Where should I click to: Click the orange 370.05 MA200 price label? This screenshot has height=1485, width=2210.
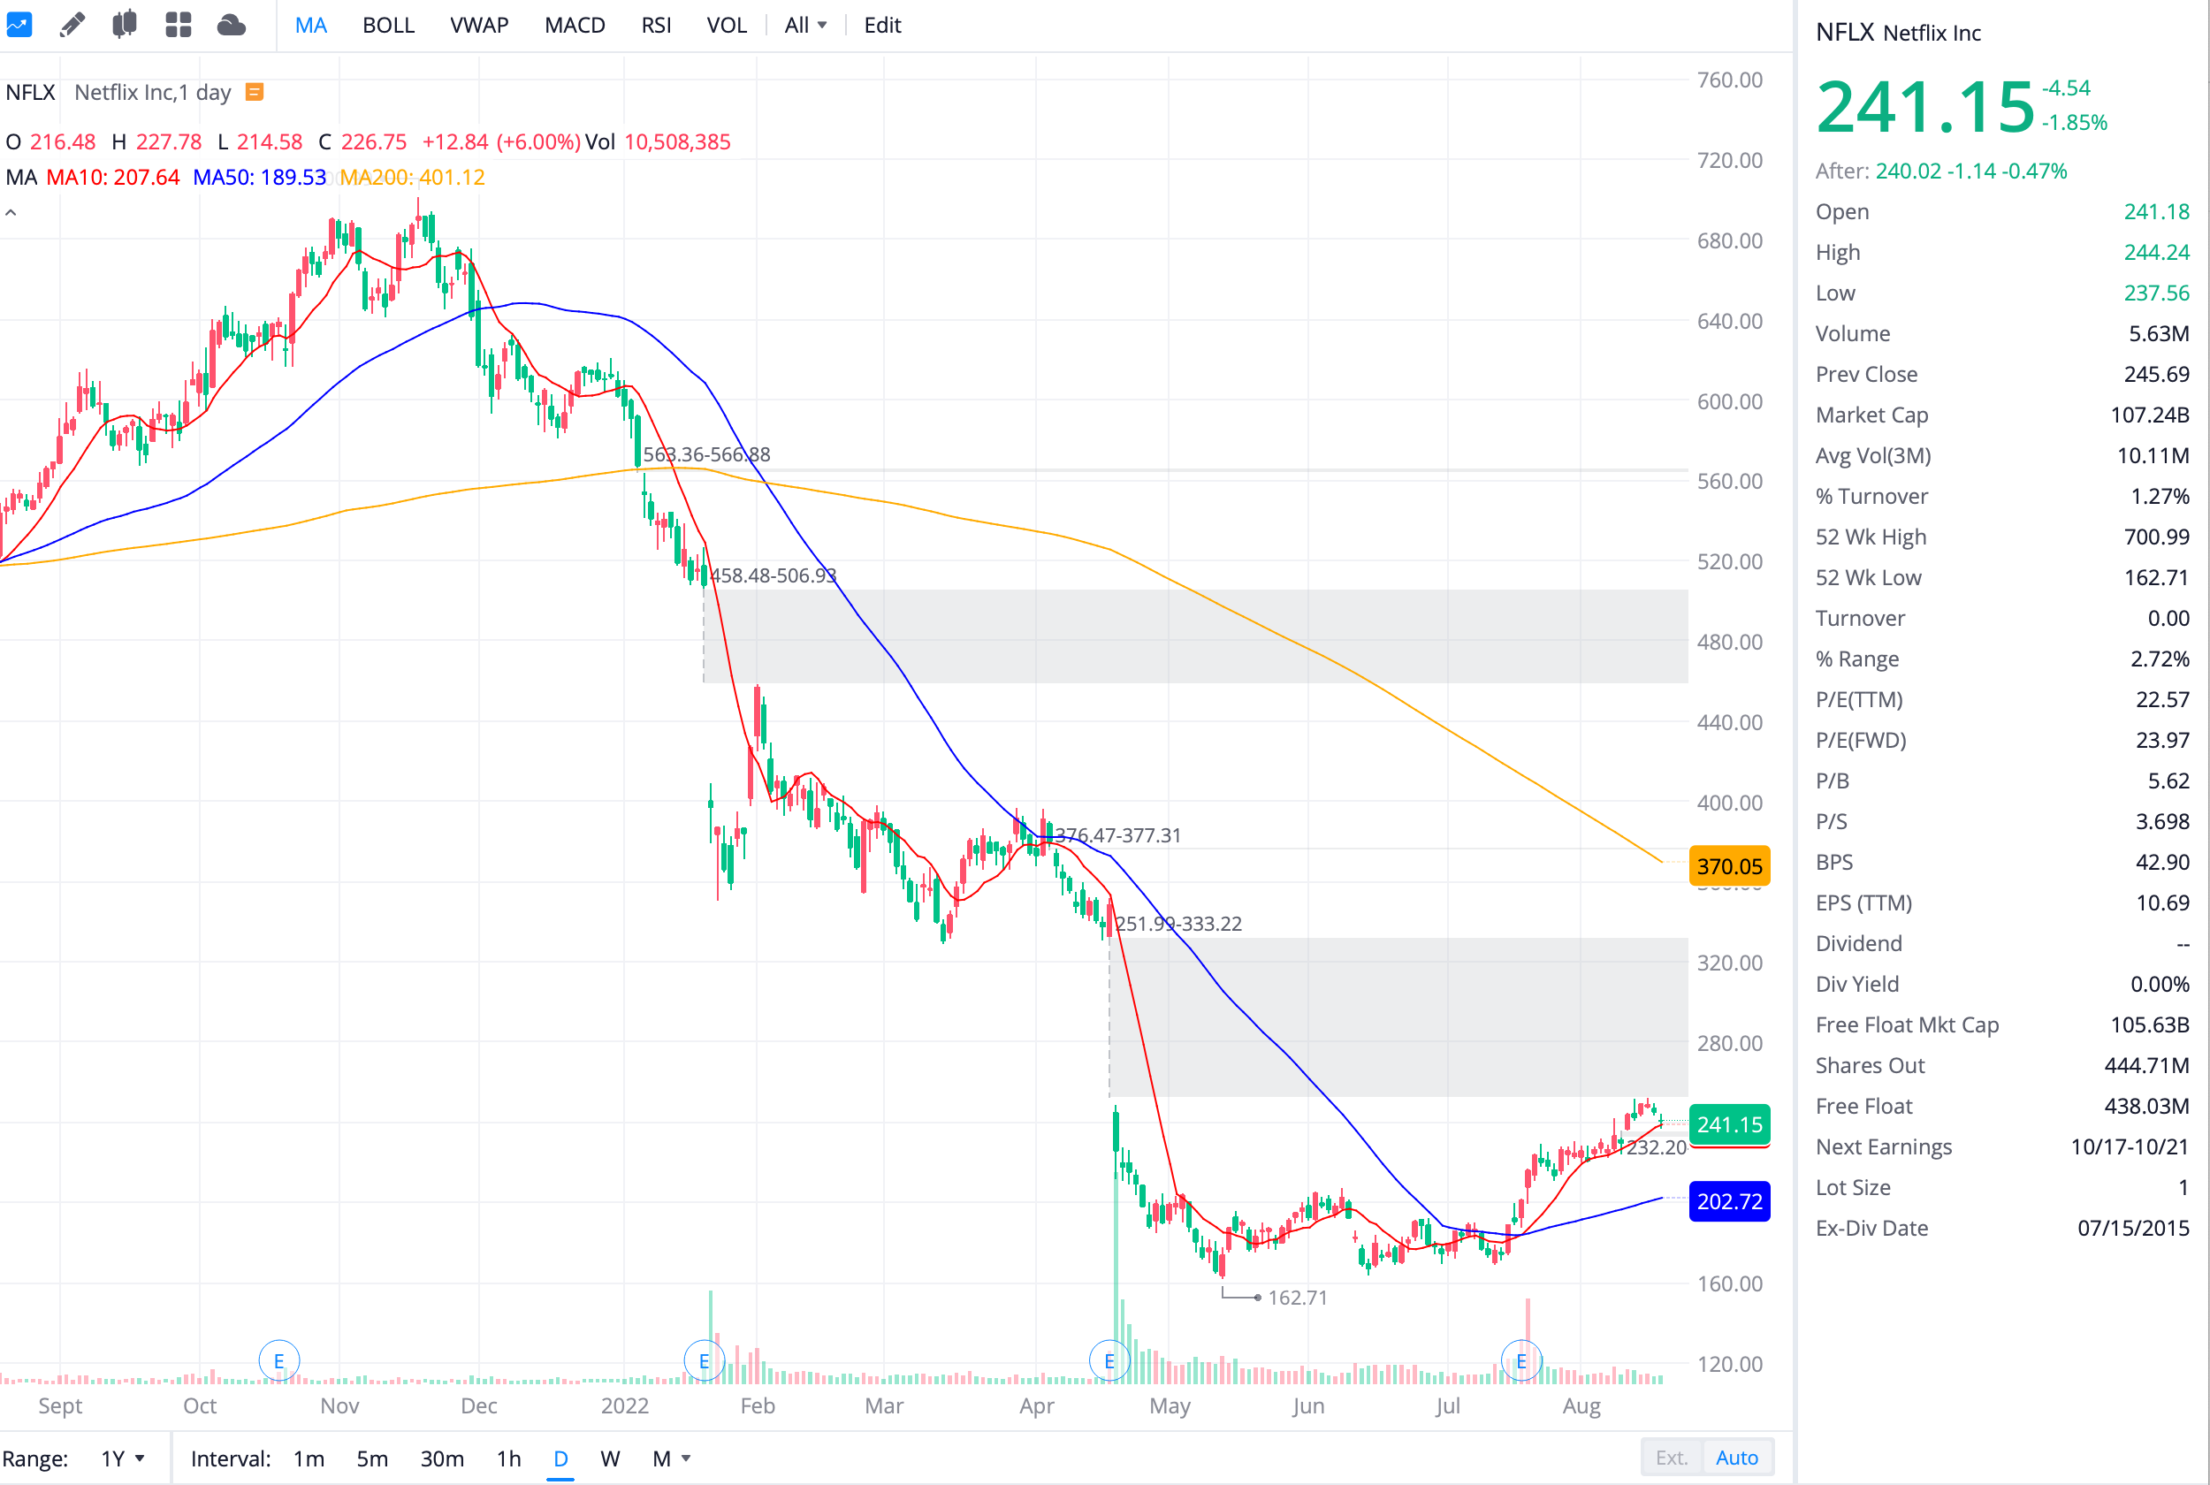(1728, 865)
